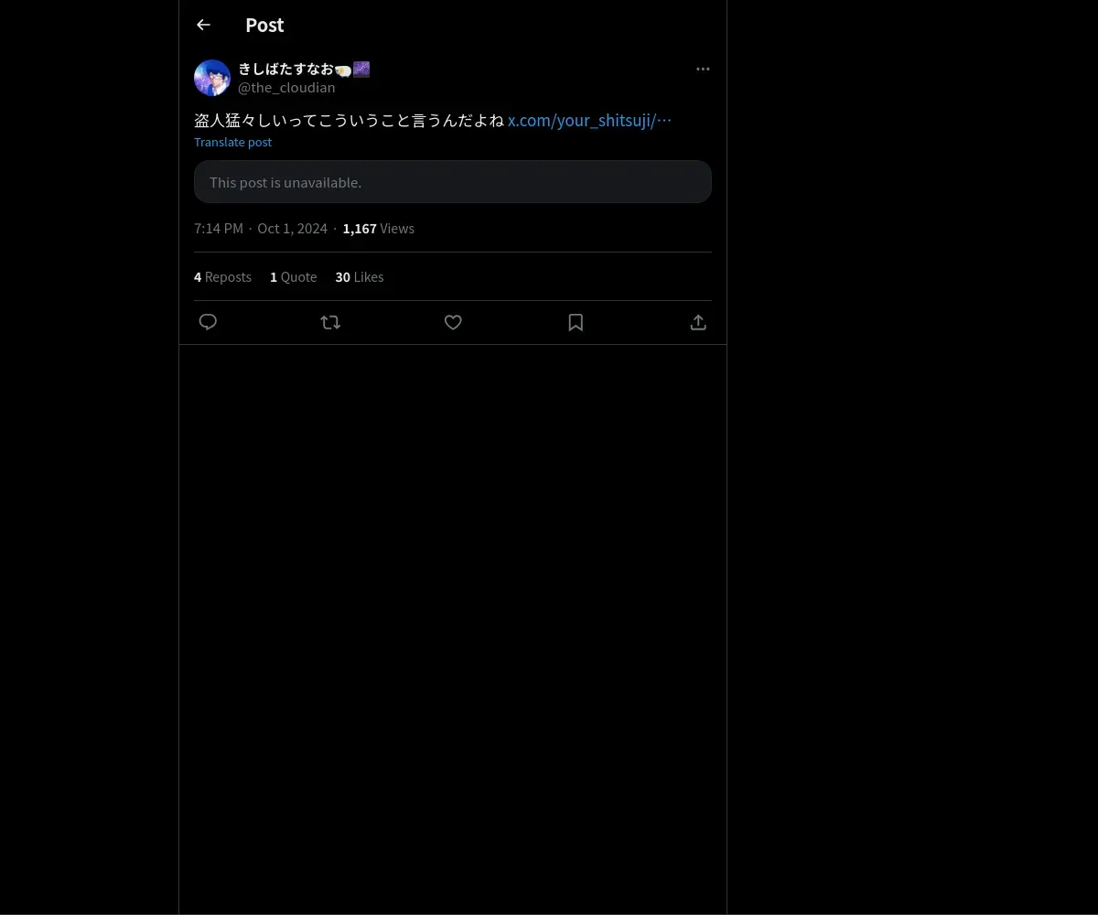Toggle the like heart on this post
Viewport: 1098px width, 915px height.
(x=453, y=322)
